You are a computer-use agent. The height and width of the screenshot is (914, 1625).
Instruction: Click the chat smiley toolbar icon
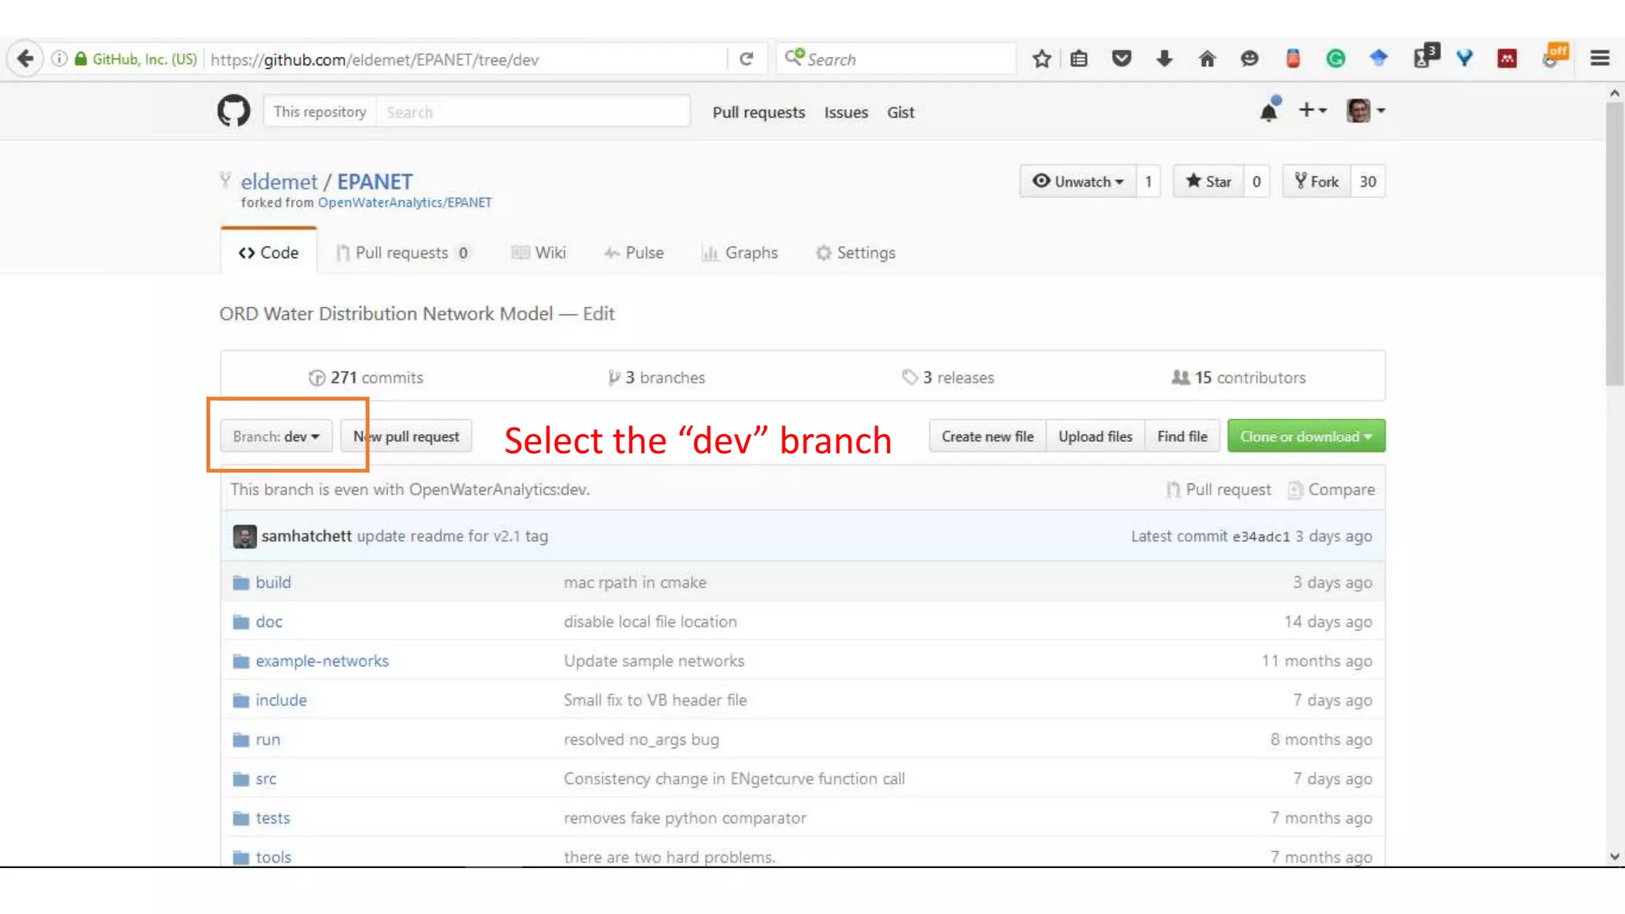pyautogui.click(x=1250, y=59)
